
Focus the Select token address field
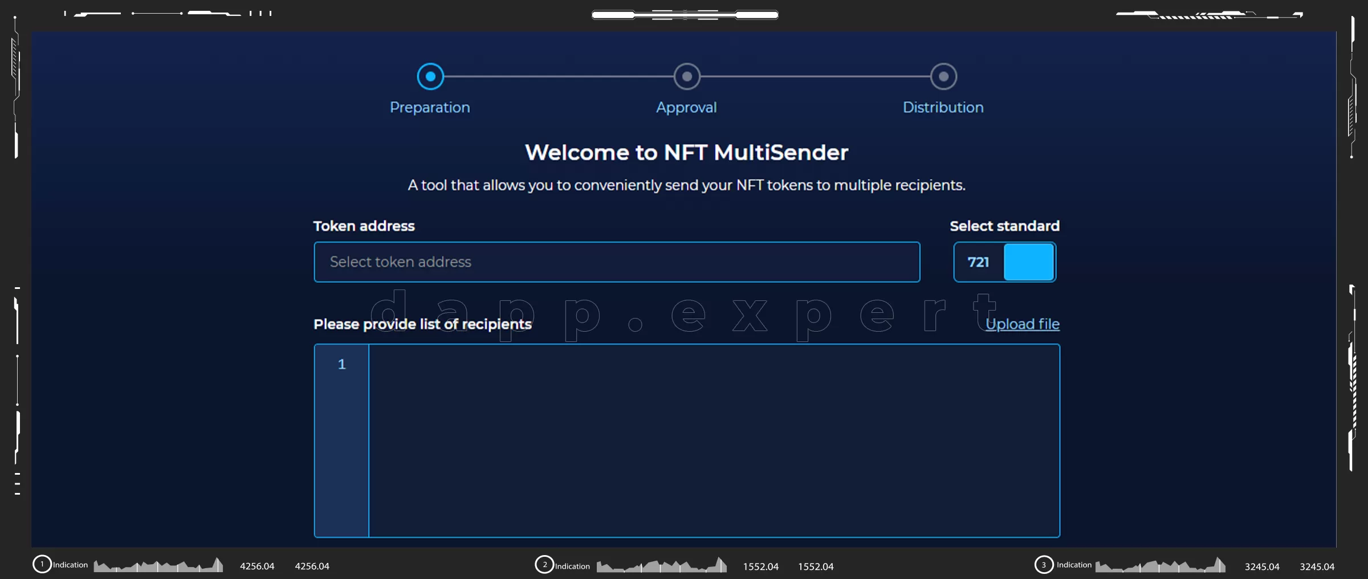[x=617, y=262]
